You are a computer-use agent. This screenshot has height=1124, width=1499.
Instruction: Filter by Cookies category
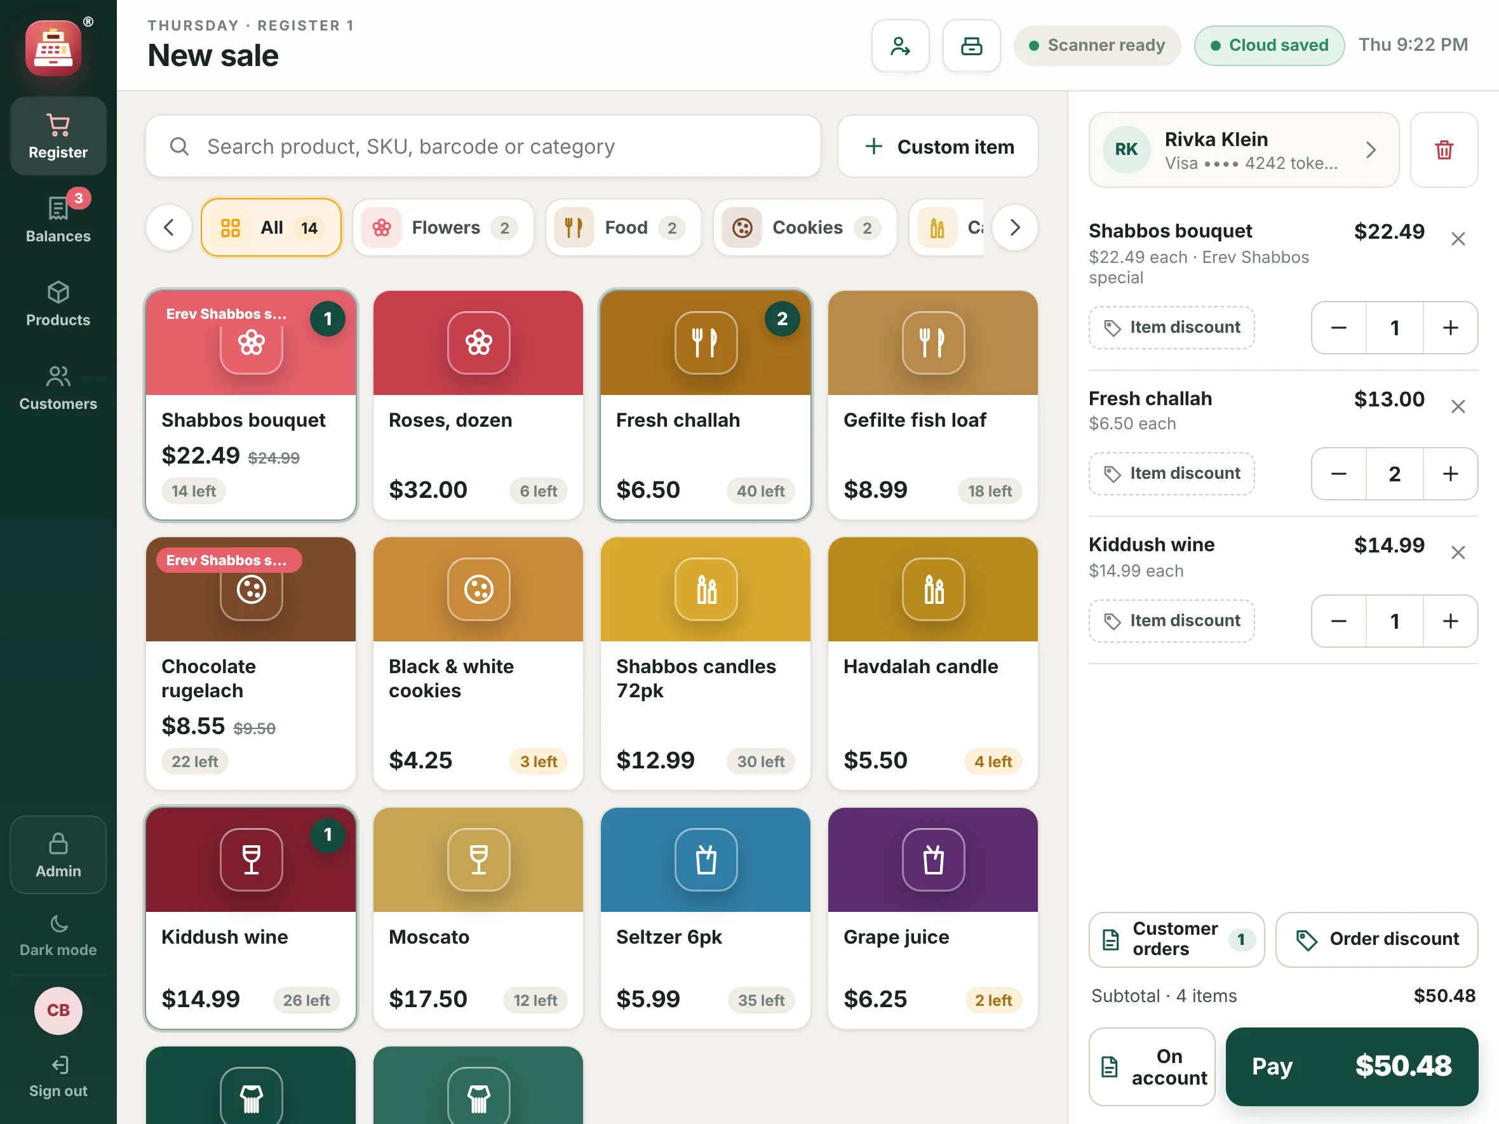point(805,227)
